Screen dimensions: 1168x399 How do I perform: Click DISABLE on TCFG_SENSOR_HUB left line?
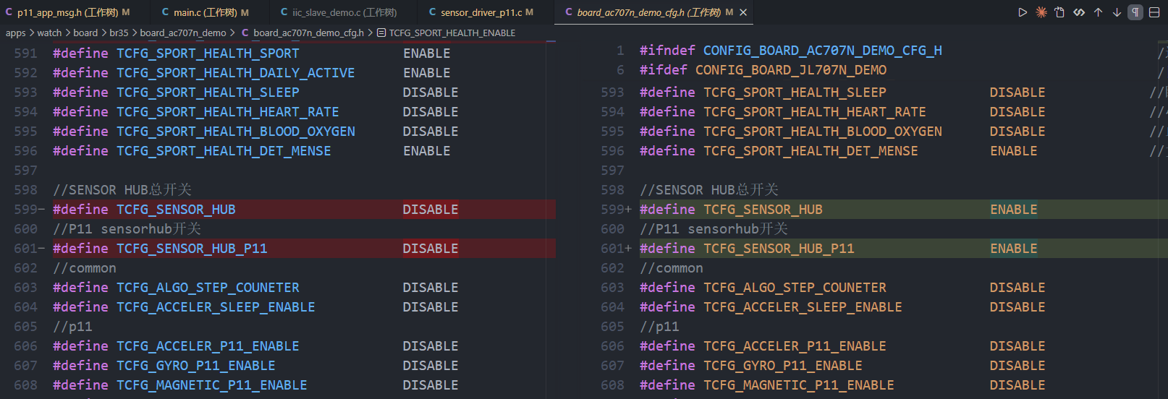431,210
